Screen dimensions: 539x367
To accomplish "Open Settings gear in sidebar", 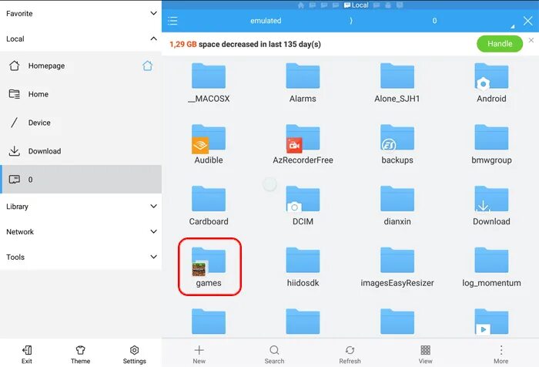I will (135, 350).
